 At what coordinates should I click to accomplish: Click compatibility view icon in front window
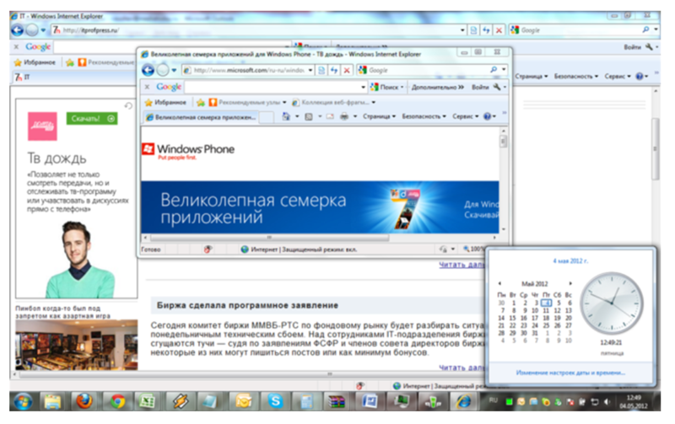[321, 70]
